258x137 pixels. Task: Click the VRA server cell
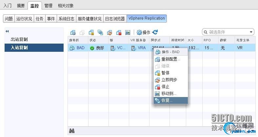tap(139, 48)
